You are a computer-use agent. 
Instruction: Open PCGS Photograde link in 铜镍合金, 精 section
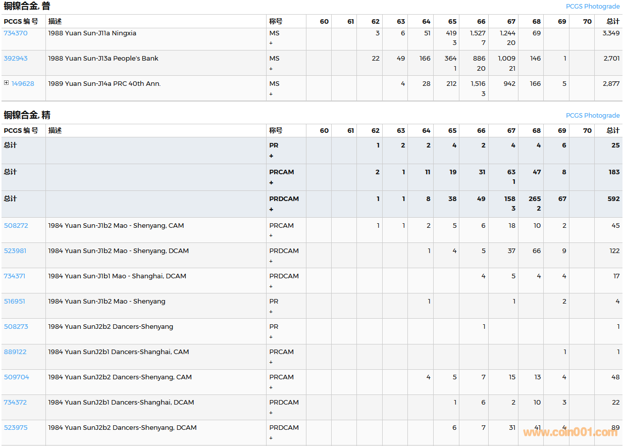(x=592, y=116)
